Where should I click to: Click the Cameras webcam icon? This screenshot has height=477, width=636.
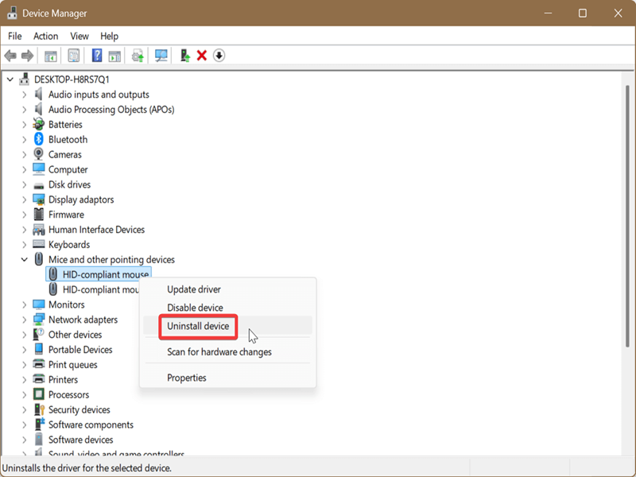point(38,154)
